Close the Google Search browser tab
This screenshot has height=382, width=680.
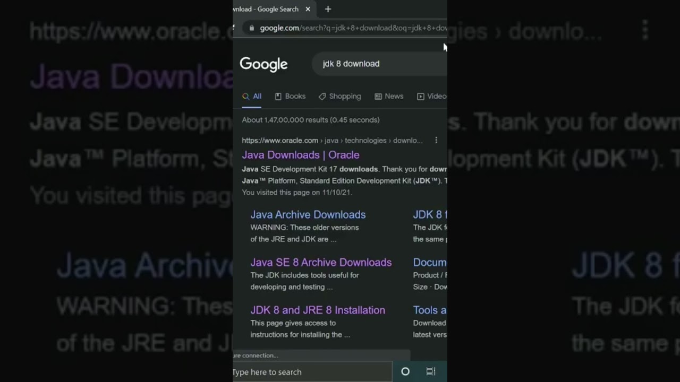(308, 9)
